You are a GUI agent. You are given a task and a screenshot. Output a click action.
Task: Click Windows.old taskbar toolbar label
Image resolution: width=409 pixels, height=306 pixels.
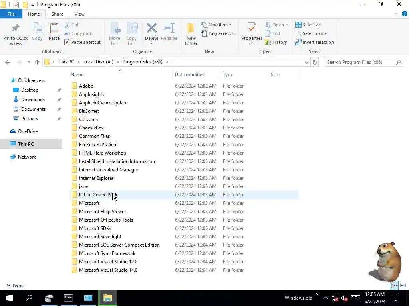tap(298, 298)
